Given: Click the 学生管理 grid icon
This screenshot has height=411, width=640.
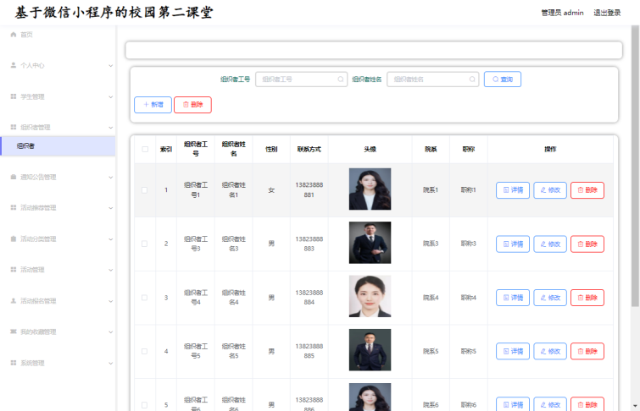Looking at the screenshot, I should 13,96.
